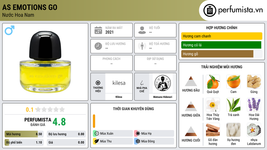Click the AS EMOTIONS GO title
This screenshot has width=267, height=150.
click(30, 7)
